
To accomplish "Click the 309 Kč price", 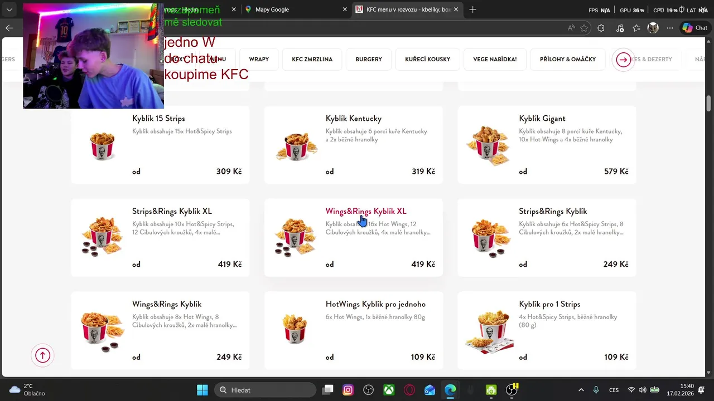I will [229, 172].
